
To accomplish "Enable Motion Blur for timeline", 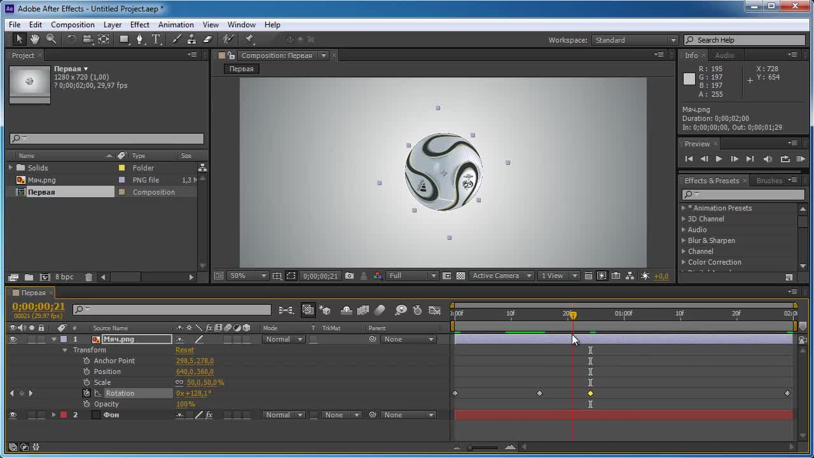I will (380, 310).
